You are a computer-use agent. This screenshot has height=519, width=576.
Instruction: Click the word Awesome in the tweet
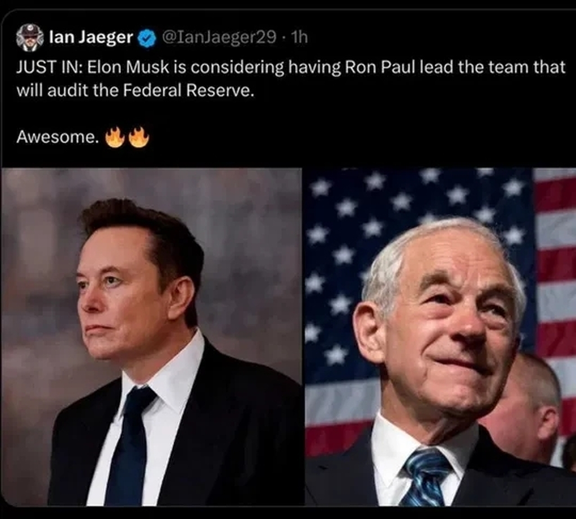click(57, 137)
